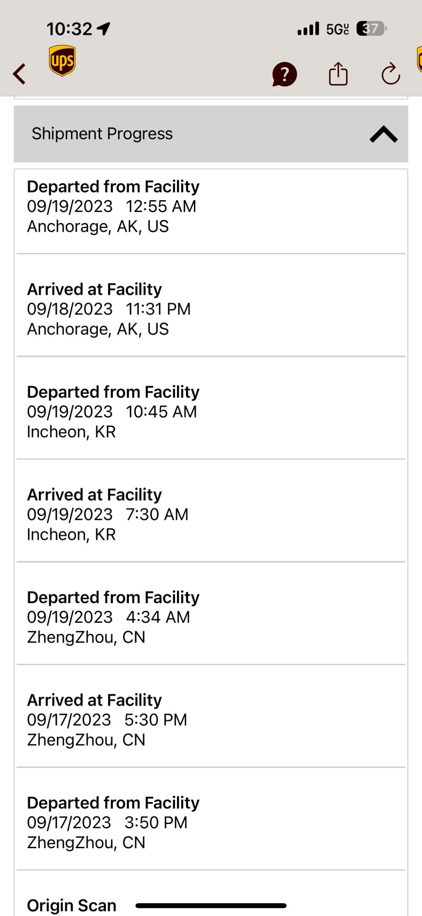This screenshot has width=422, height=916.
Task: Tap the UPS shield logo
Action: click(x=62, y=60)
